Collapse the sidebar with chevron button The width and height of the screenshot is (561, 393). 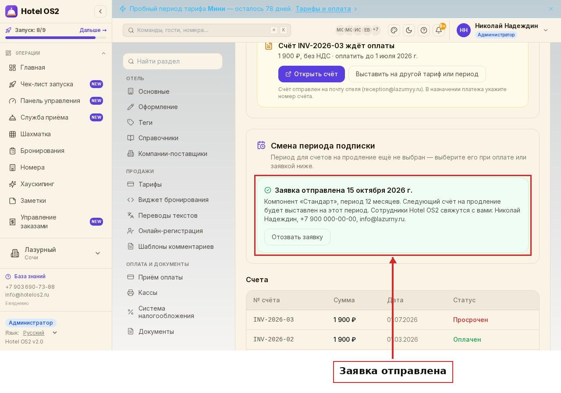point(100,11)
